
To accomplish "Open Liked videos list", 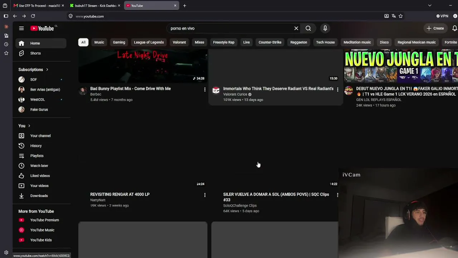I will (42, 176).
